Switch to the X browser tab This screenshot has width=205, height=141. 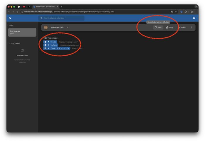coord(29,6)
